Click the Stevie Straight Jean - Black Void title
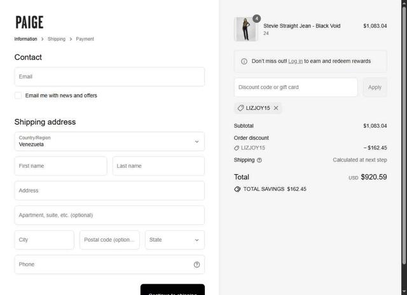This screenshot has width=407, height=295. (301, 26)
